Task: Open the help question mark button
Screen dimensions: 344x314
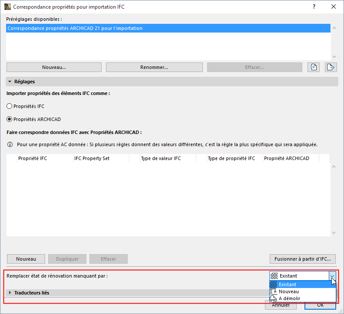Action: click(314, 7)
